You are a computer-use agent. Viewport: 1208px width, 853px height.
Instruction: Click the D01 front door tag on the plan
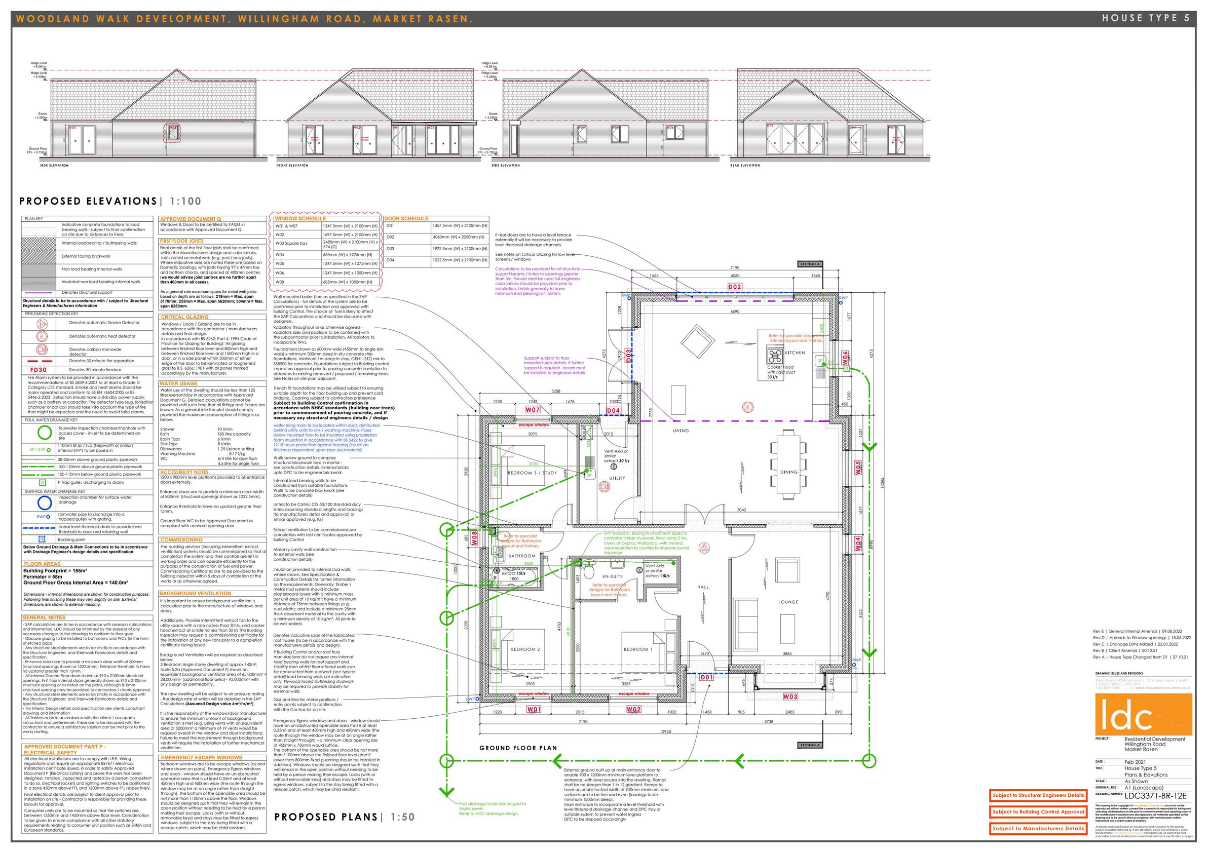706,678
